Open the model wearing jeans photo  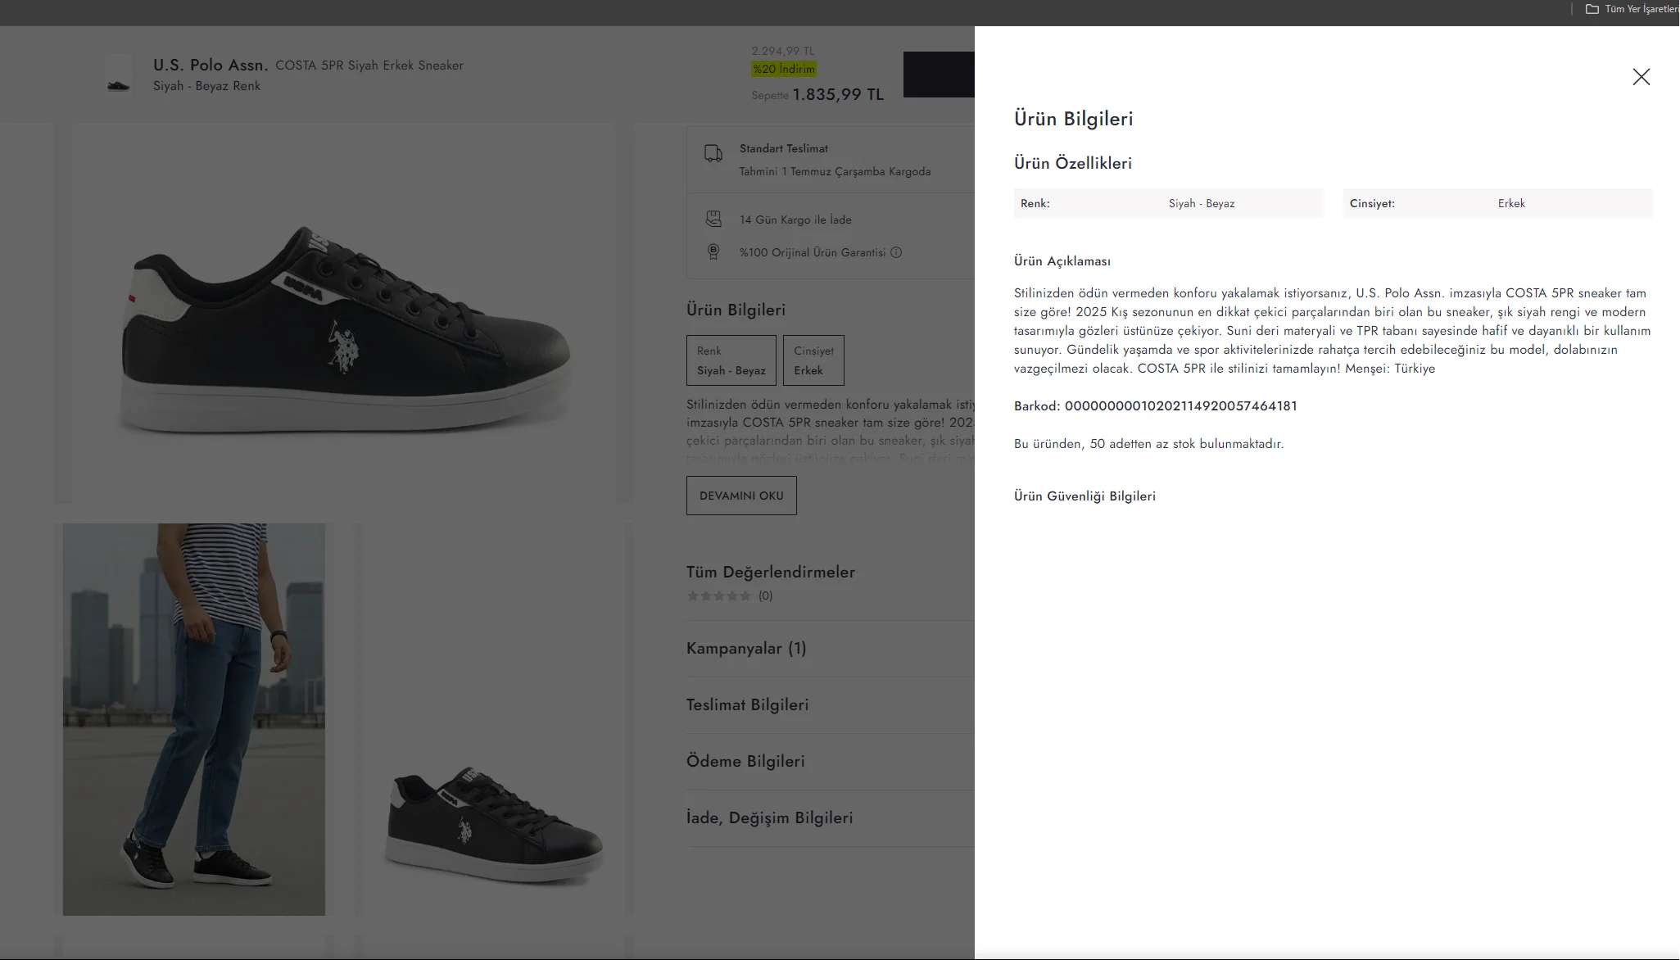coord(194,719)
